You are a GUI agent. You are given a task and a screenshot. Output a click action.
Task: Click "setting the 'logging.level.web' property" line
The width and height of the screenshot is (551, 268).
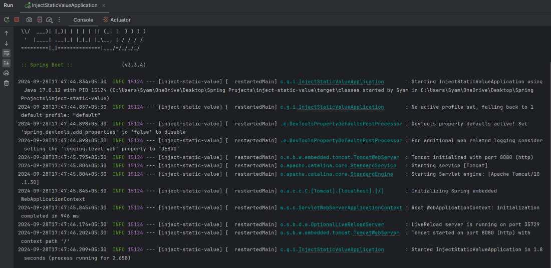(x=102, y=149)
